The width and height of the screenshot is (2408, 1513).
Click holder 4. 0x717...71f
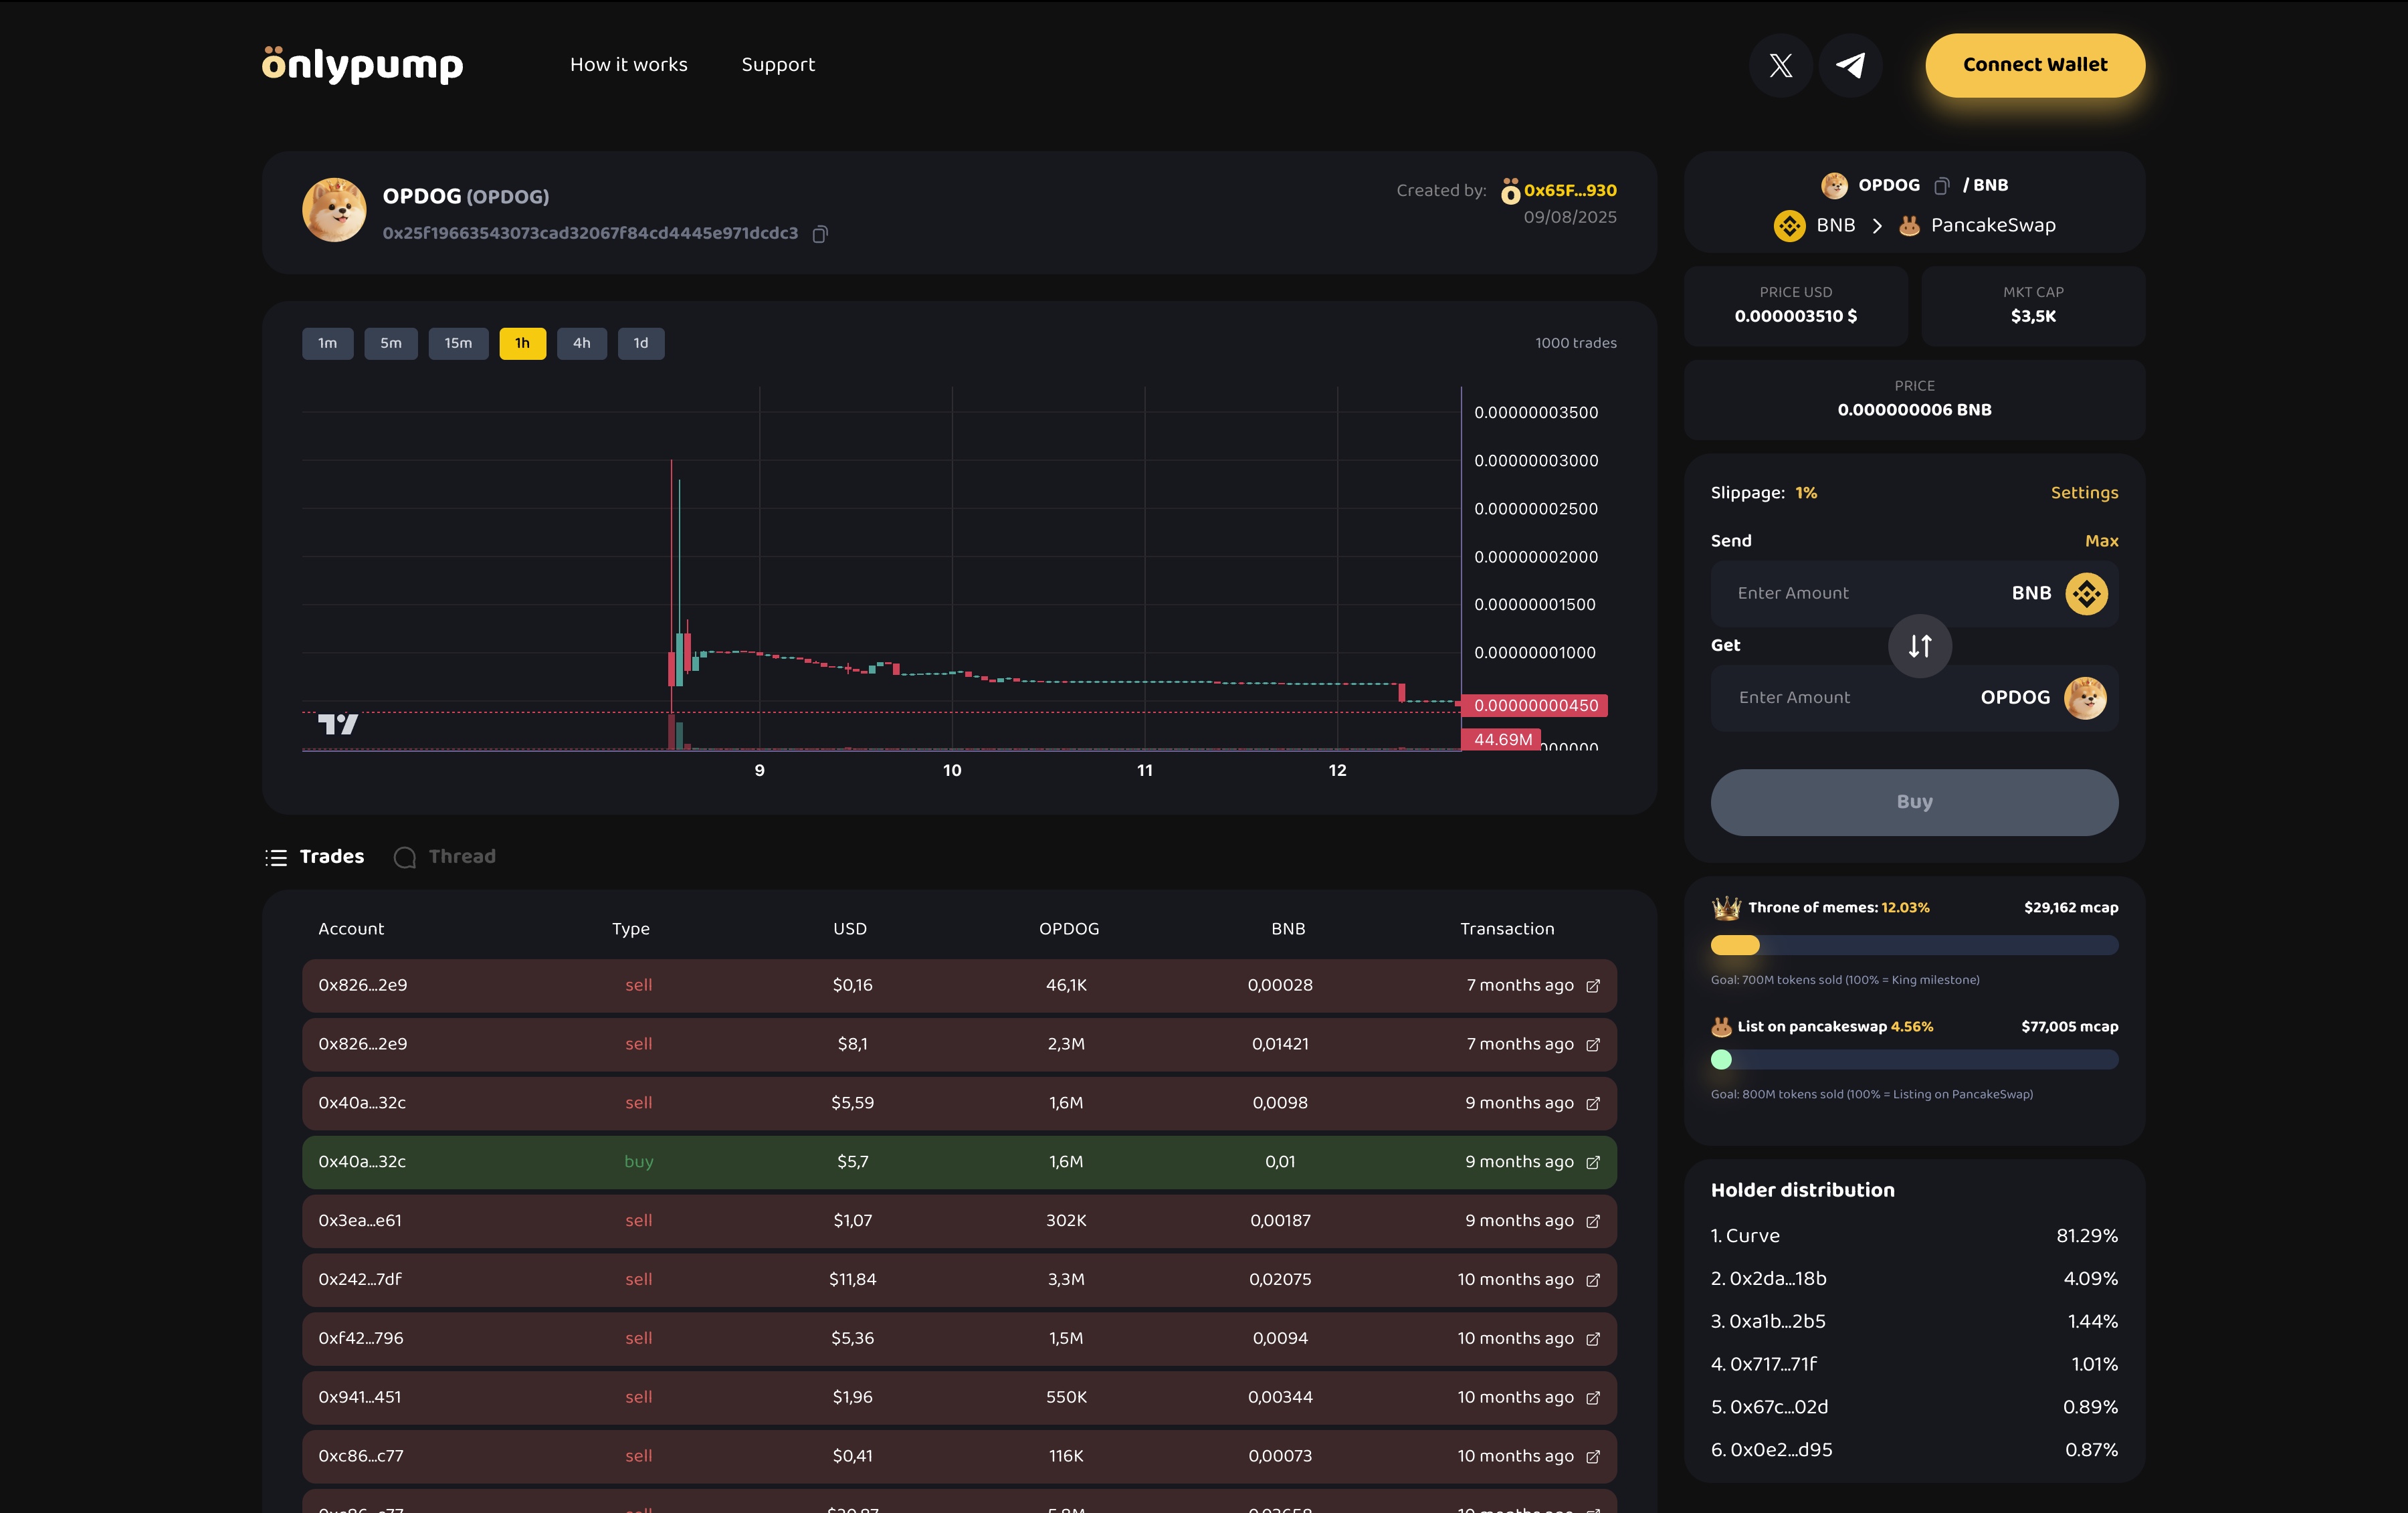(1764, 1365)
